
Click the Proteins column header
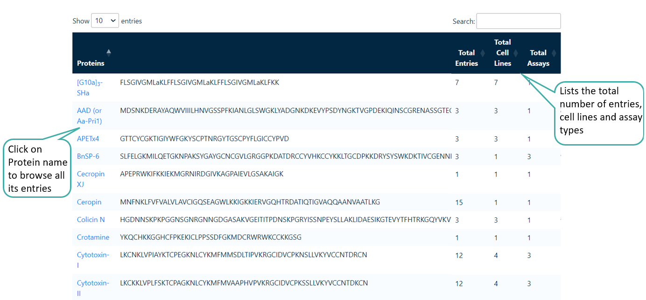(91, 63)
